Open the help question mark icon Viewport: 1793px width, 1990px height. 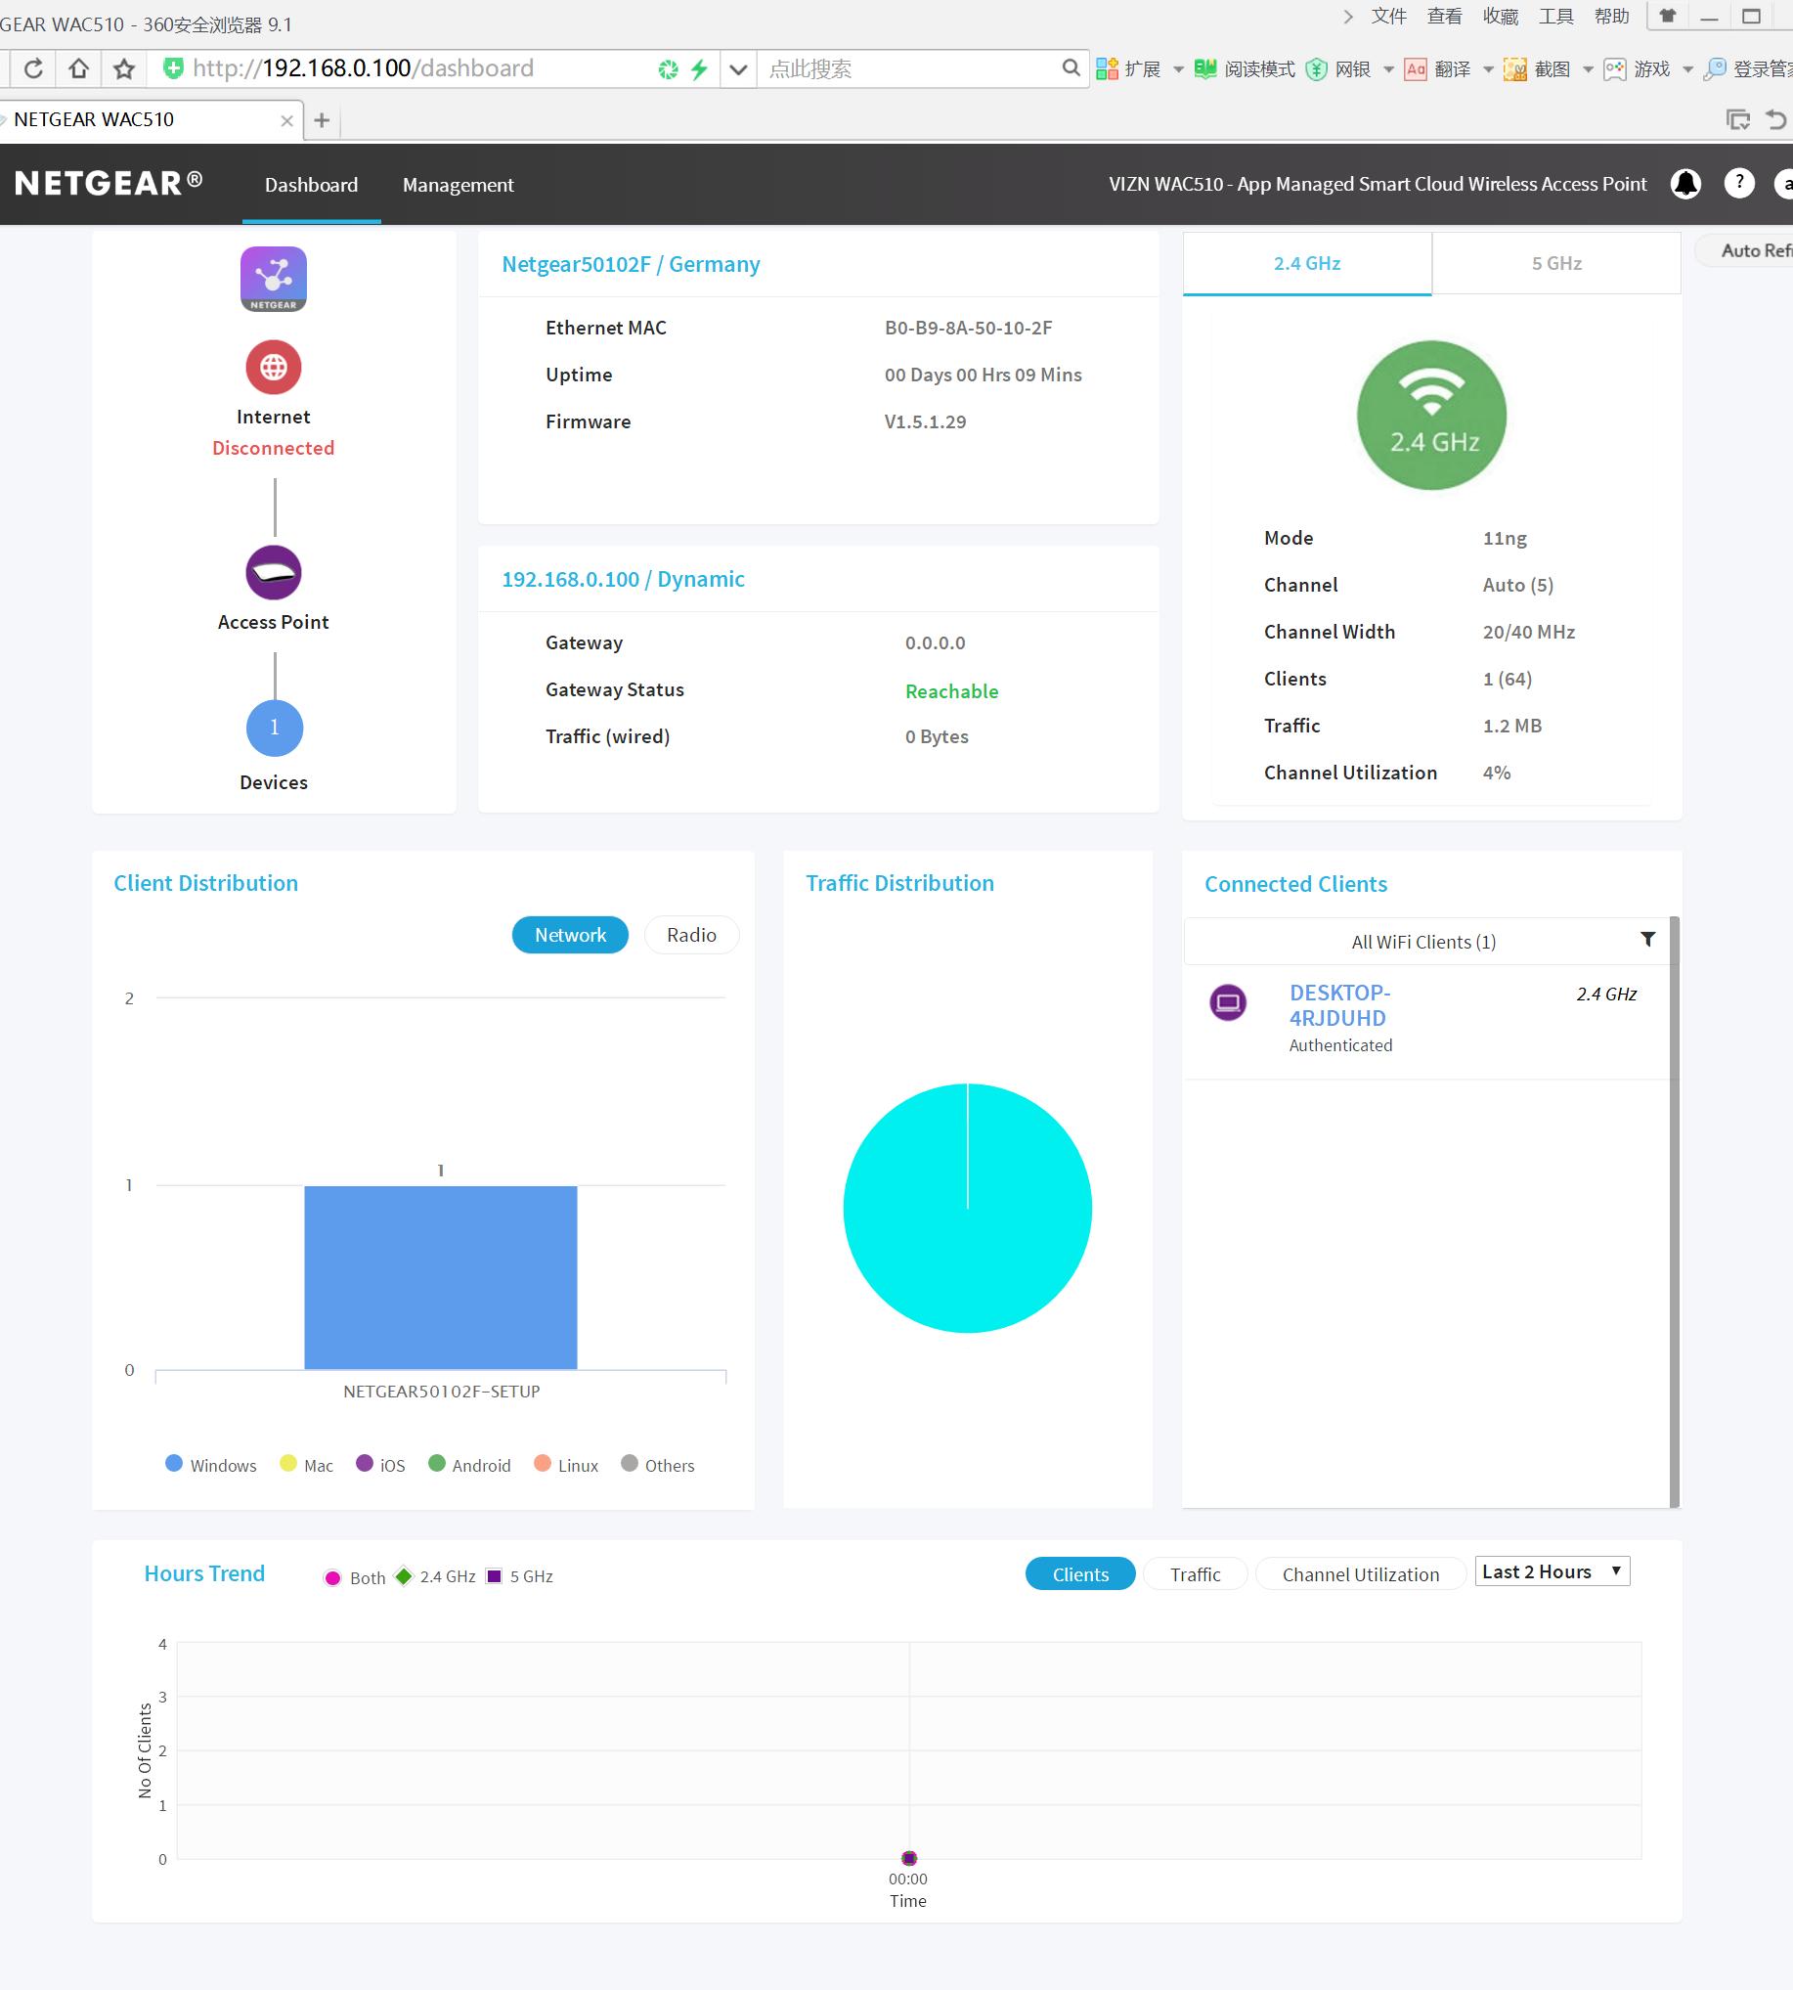click(1739, 183)
